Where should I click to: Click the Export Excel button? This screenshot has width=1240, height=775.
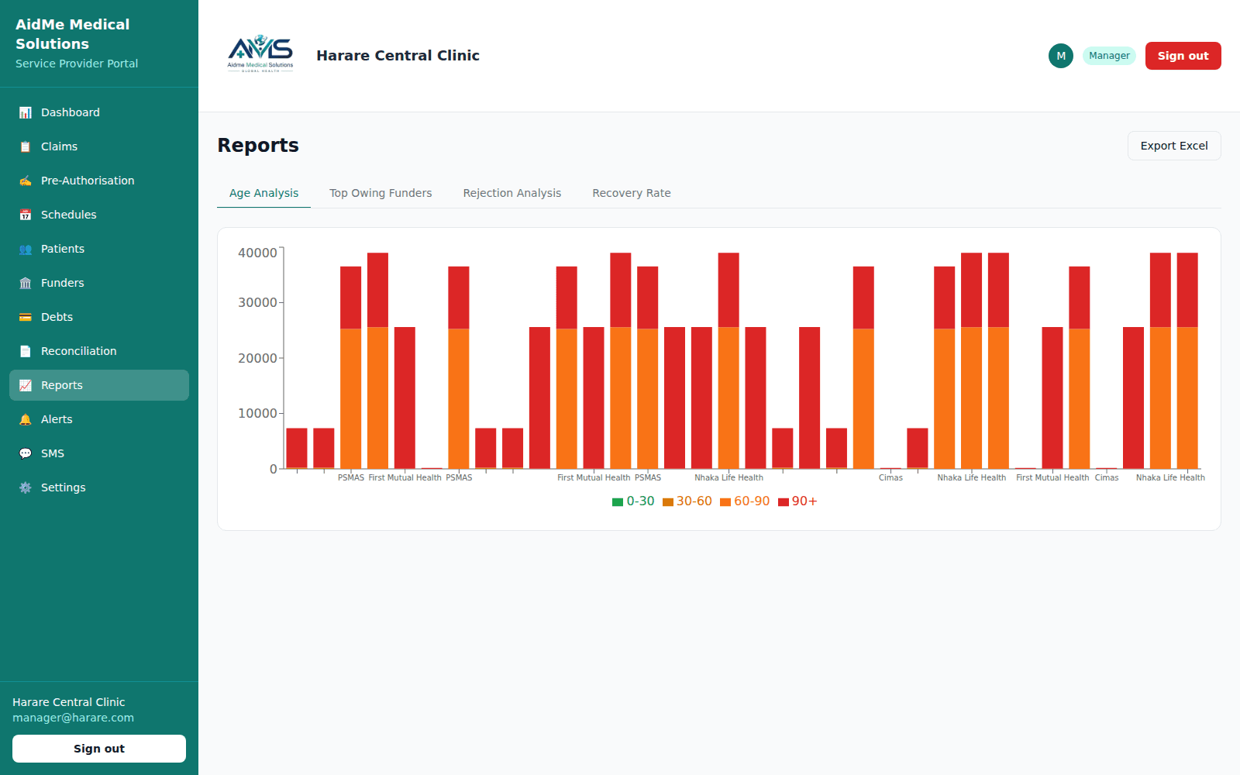point(1174,146)
